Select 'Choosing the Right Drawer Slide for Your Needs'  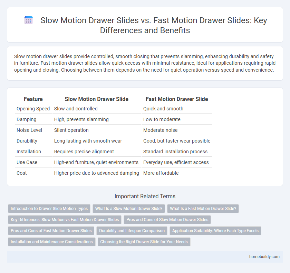tap(144, 242)
